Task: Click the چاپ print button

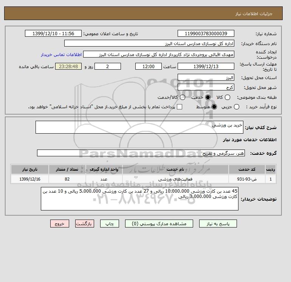Action: [110, 224]
